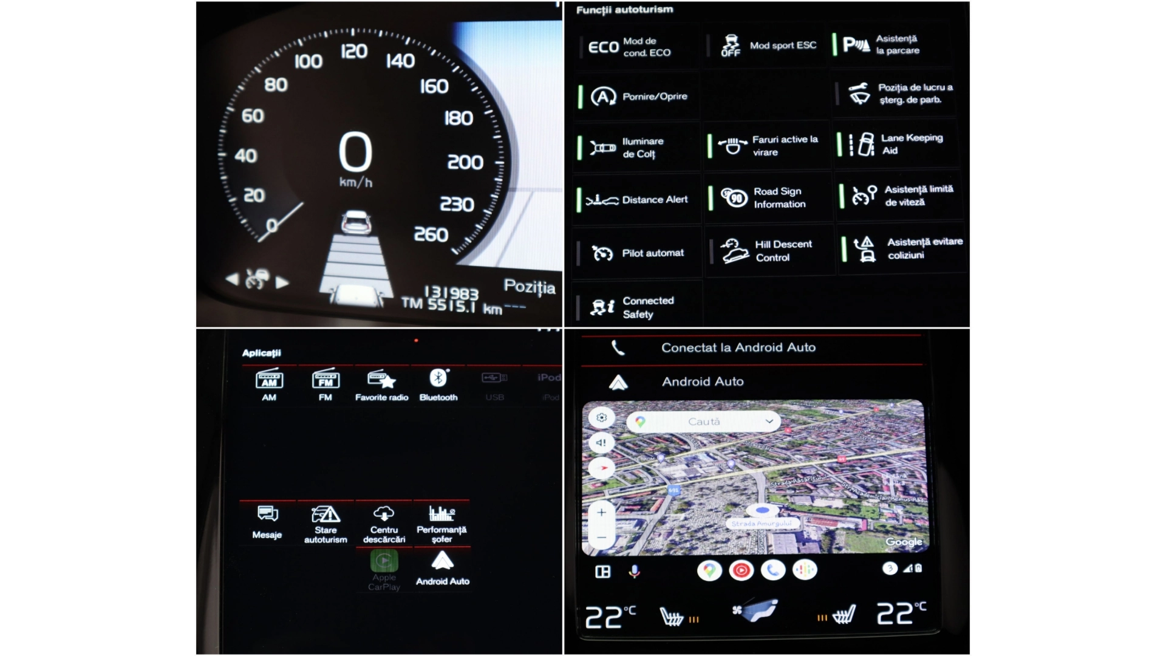Viewport: 1166px width, 656px height.
Task: Tap right arrow next to driver assist icon
Action: [x=282, y=282]
